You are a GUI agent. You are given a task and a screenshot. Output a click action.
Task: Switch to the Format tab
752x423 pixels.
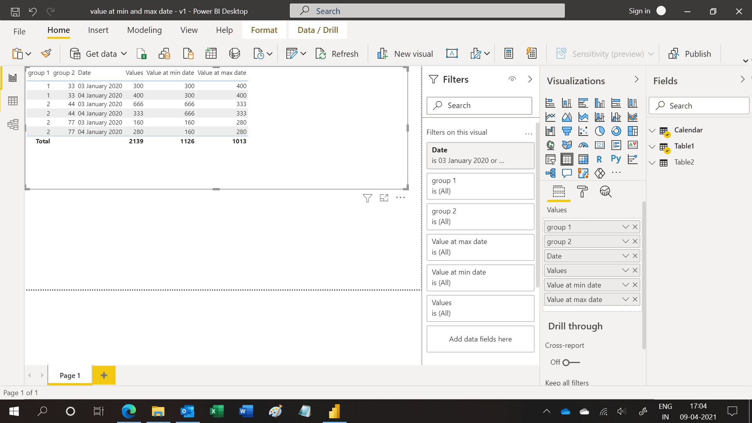[264, 30]
